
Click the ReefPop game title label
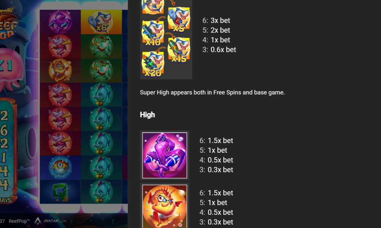pos(19,221)
